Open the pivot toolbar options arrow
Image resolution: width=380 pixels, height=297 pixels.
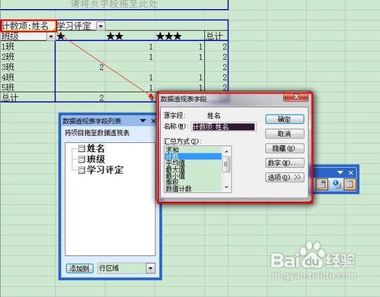coord(340,172)
